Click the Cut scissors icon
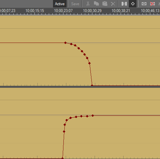The image size is (160, 159). 88,4
